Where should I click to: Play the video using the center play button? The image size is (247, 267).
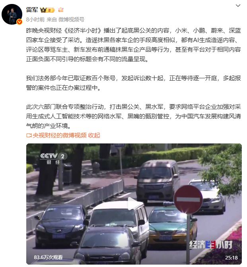click(132, 204)
